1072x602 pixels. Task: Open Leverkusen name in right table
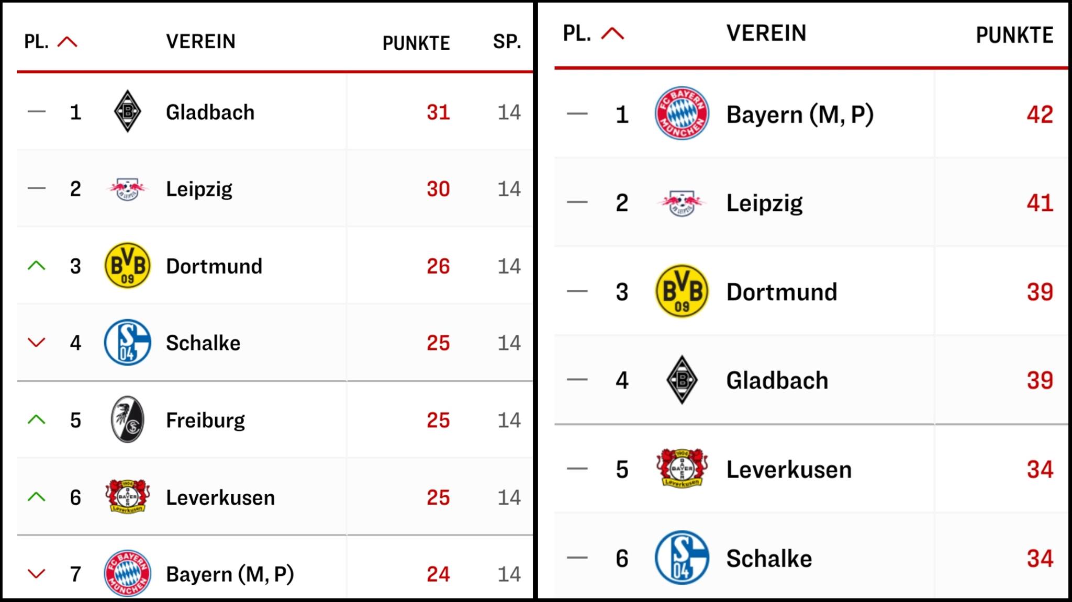coord(789,469)
